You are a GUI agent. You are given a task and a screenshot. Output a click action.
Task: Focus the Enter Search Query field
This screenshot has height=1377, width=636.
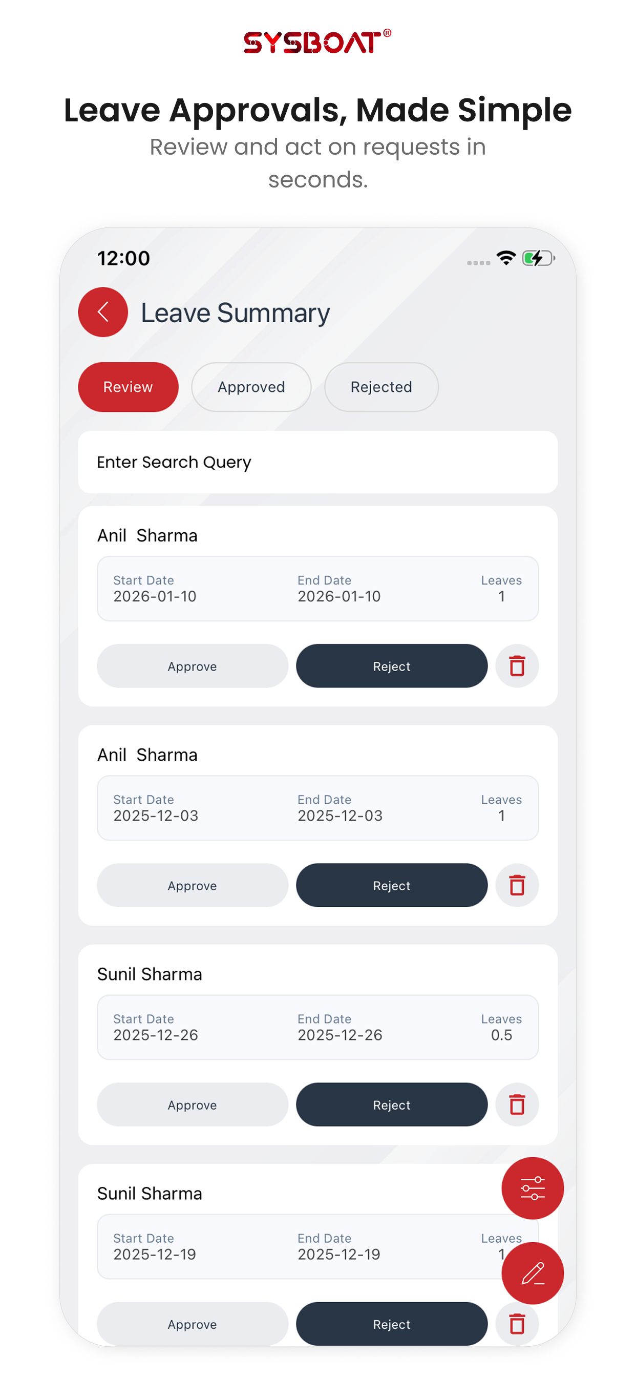(317, 462)
